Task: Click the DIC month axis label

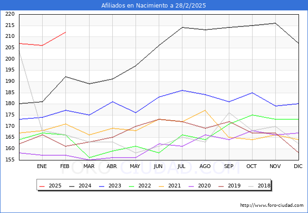Action: tap(298, 166)
